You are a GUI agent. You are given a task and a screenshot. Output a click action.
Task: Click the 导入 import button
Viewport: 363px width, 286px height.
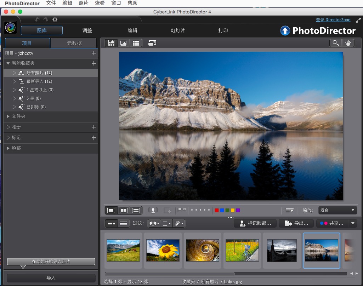click(51, 278)
